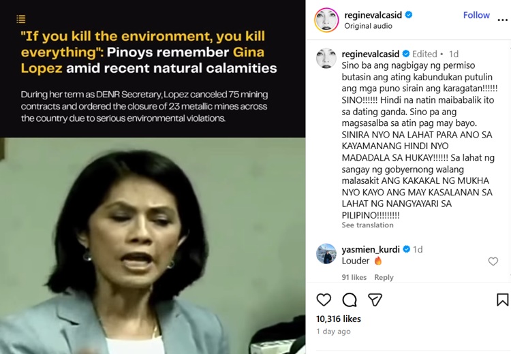Viewport: 511px width, 354px height.
Task: Click the Gina Lopez video to pause
Action: click(153, 245)
